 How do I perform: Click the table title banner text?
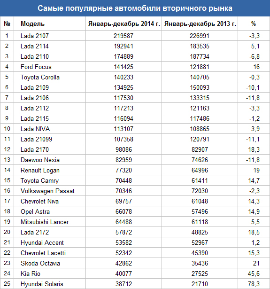[135, 8]
